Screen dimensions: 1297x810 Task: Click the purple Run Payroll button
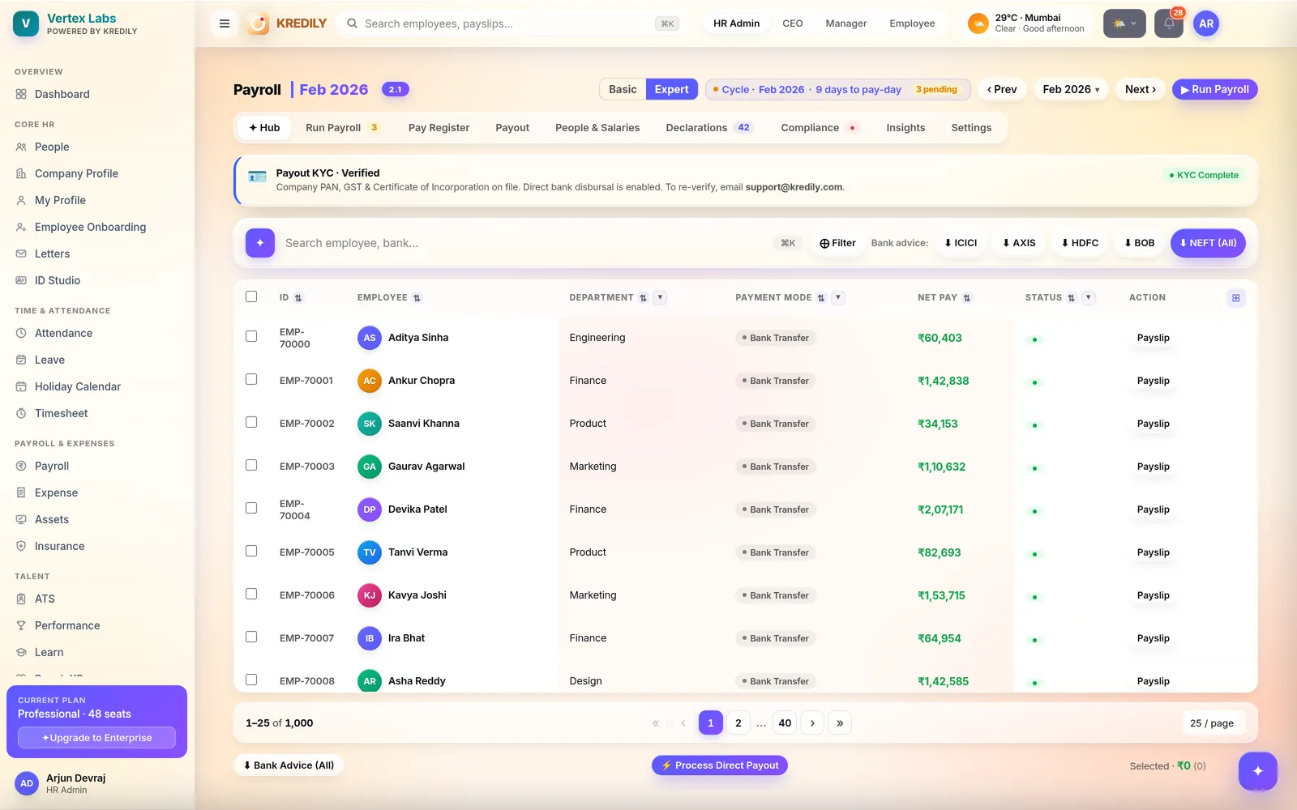[x=1214, y=89]
